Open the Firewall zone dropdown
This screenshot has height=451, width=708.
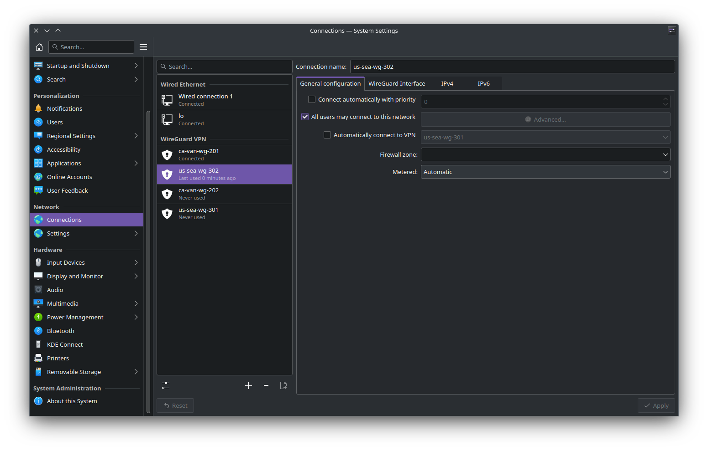coord(545,154)
